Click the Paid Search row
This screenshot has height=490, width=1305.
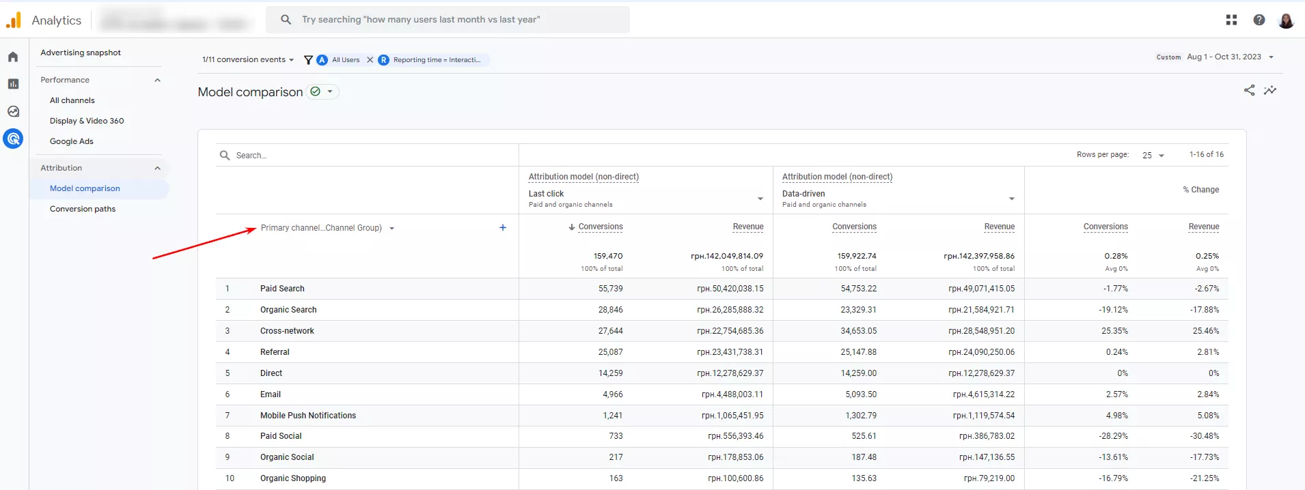722,289
